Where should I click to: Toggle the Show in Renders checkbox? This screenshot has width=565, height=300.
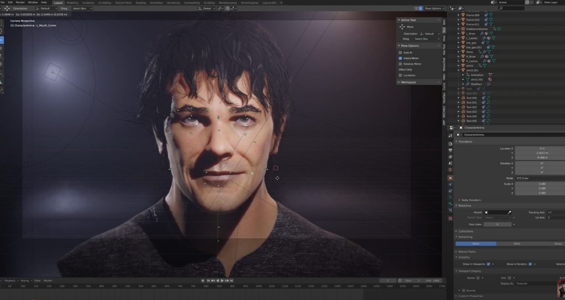coord(530,264)
